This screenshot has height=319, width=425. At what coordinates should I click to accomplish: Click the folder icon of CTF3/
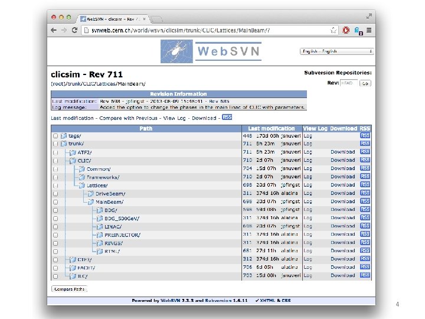73,259
